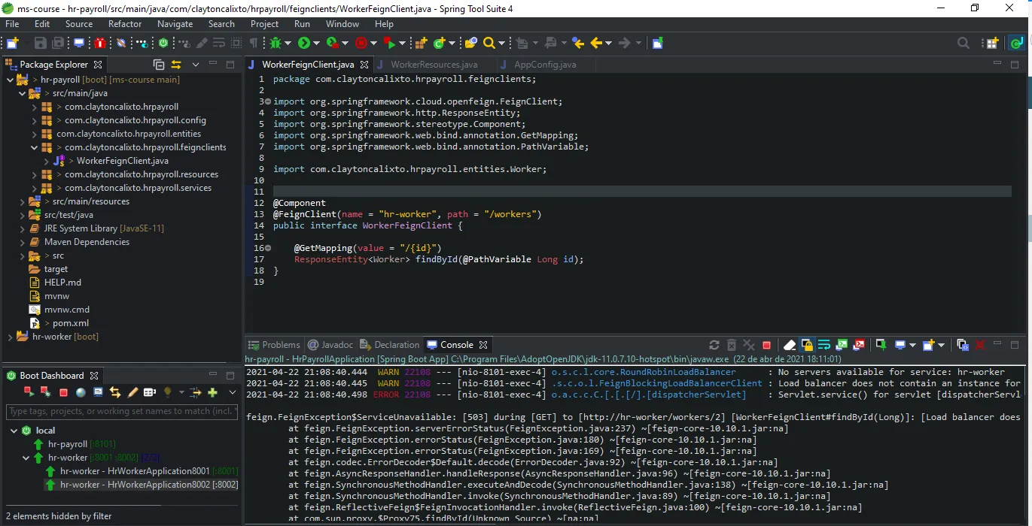Click Collapse All in Package Explorer
1032x526 pixels.
click(159, 65)
